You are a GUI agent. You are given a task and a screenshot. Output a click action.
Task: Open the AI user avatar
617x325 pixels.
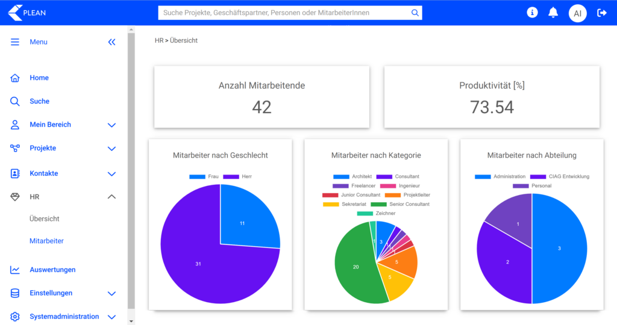click(577, 13)
